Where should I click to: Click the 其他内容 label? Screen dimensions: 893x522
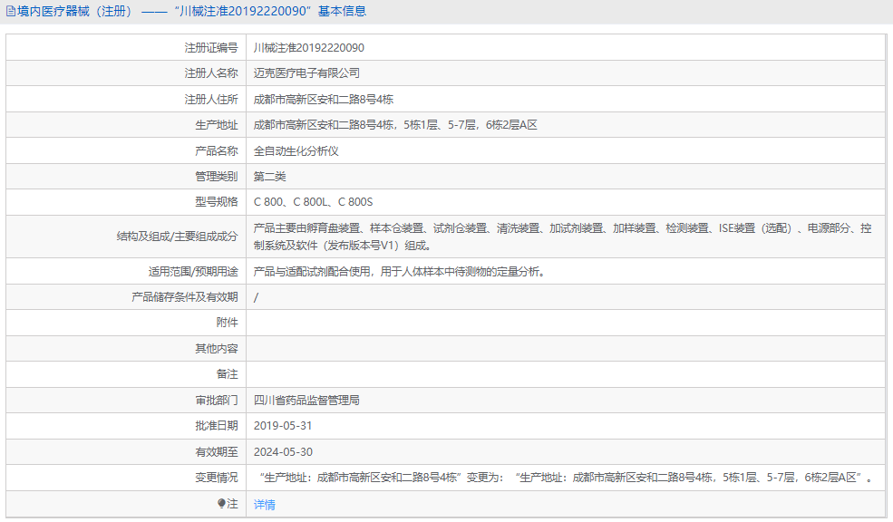[217, 348]
